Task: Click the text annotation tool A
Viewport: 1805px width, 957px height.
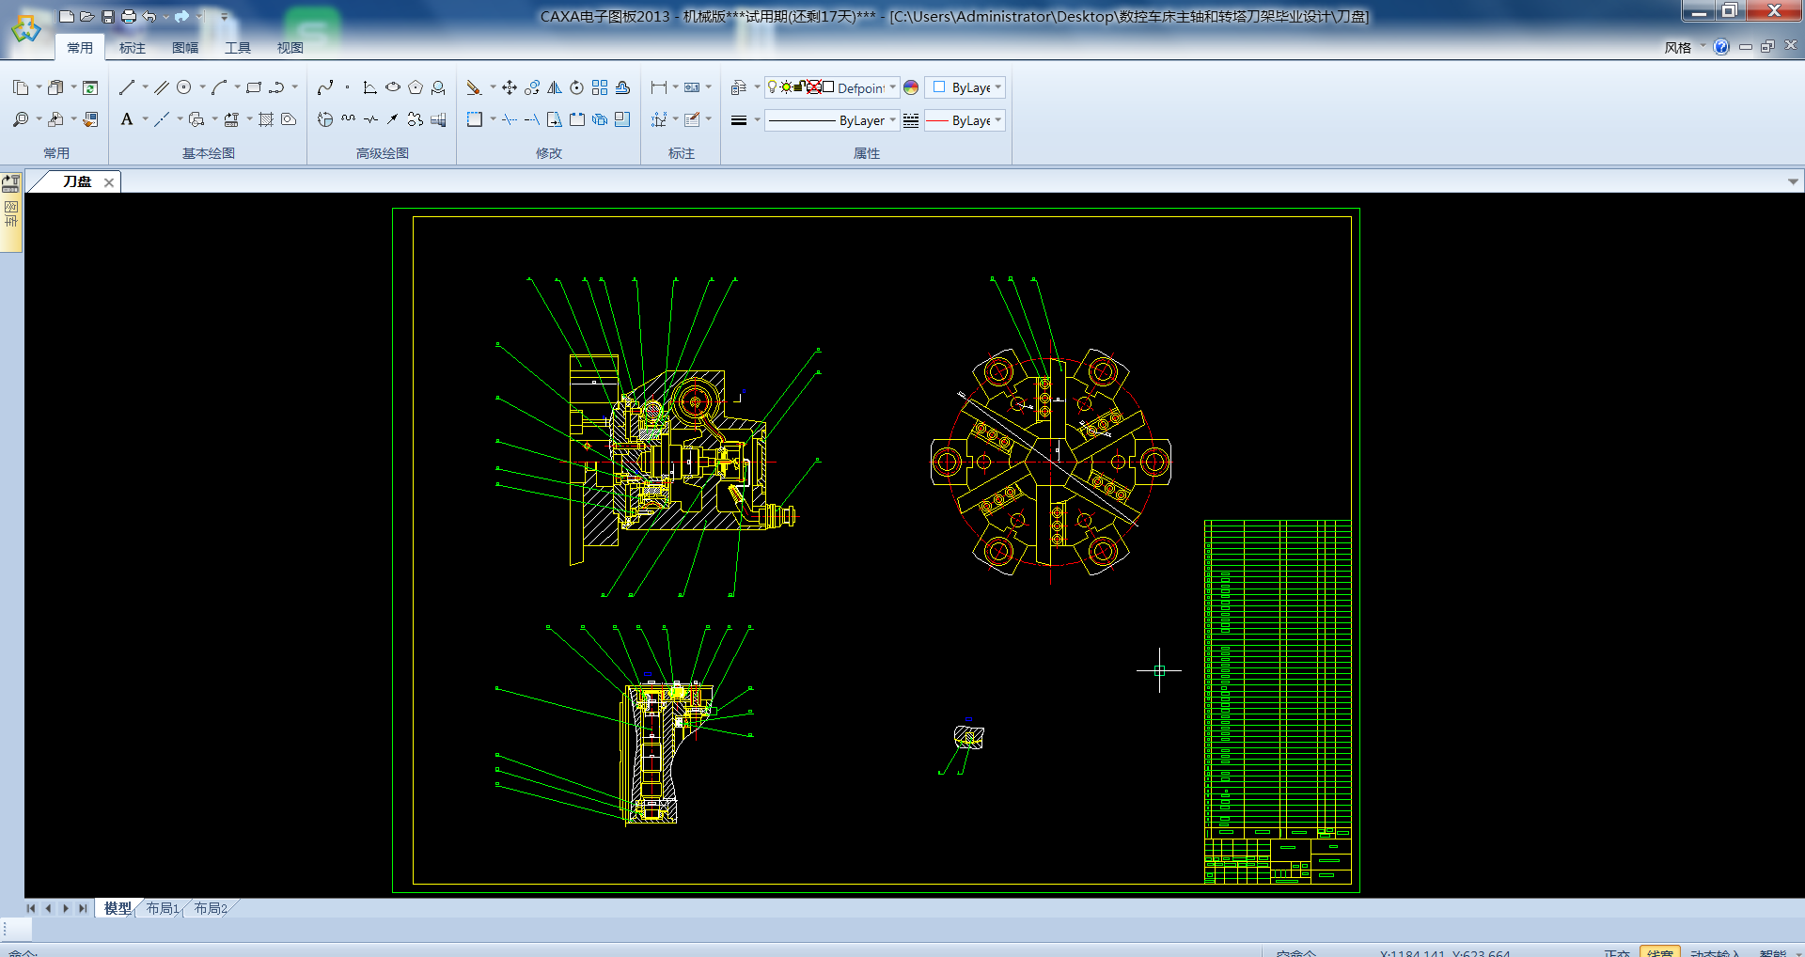Action: point(127,119)
